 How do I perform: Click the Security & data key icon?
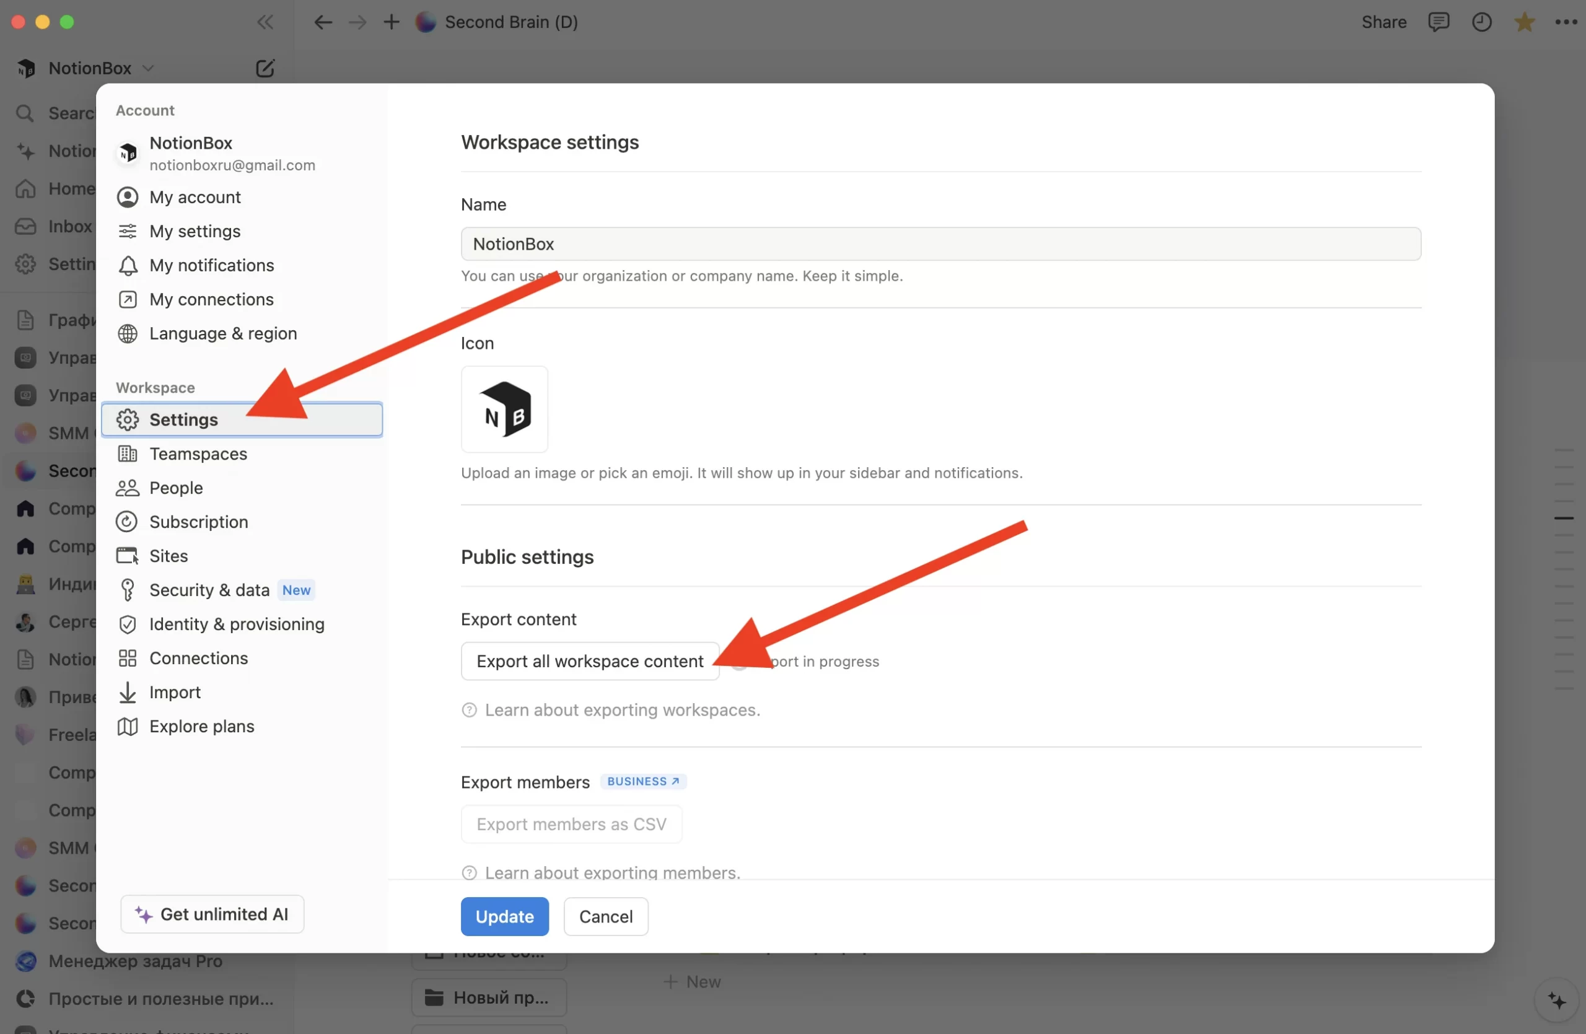tap(127, 590)
